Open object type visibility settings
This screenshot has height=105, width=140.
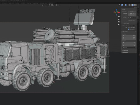120,5
